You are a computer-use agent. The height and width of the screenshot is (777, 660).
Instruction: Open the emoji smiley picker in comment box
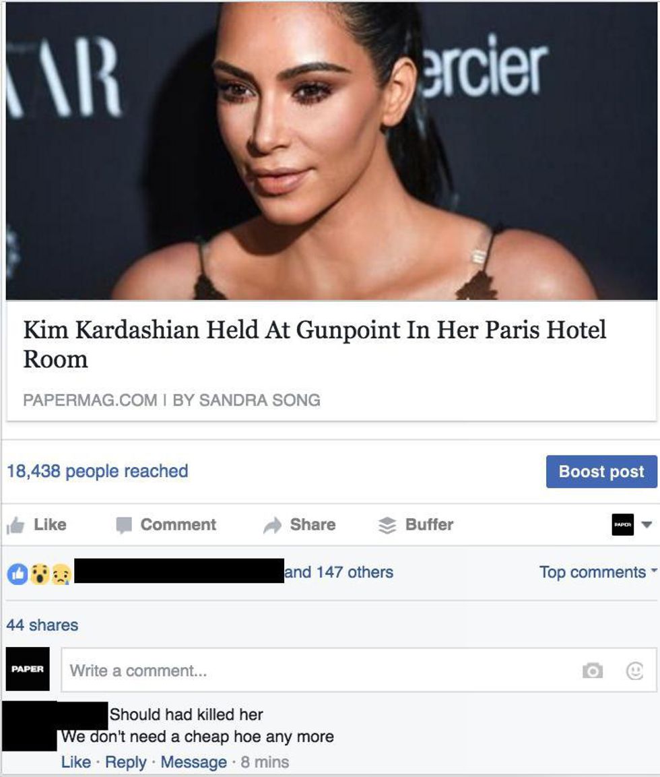[635, 671]
